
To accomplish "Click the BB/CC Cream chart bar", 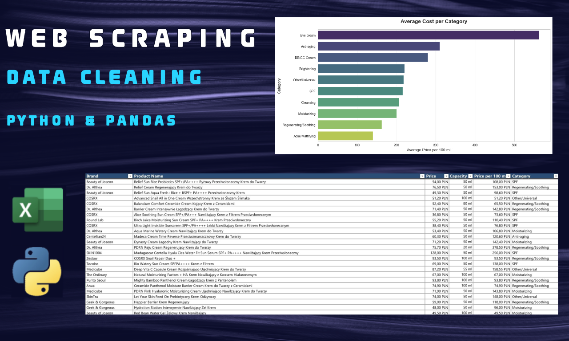I will point(373,58).
